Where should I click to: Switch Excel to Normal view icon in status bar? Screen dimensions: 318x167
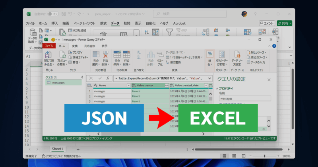(x=225, y=156)
